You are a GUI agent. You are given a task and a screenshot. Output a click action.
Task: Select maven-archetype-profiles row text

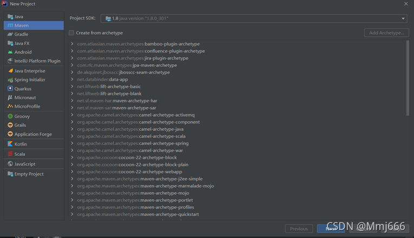(x=135, y=207)
